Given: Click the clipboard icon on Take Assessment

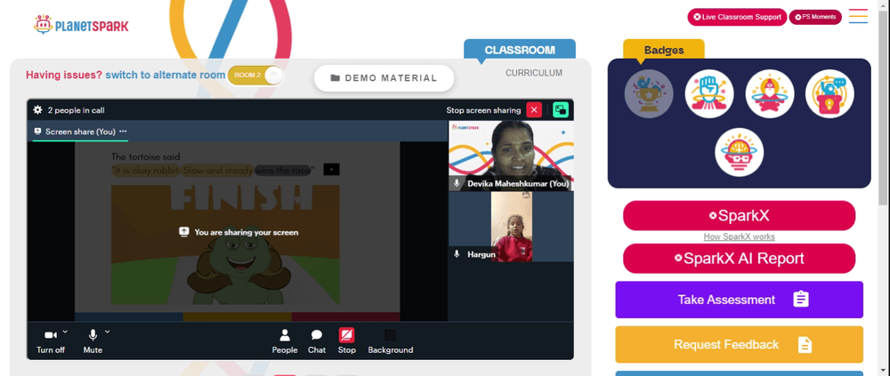Looking at the screenshot, I should coord(800,299).
